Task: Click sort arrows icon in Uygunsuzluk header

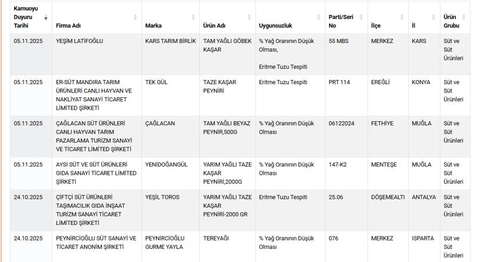Action: click(320, 17)
